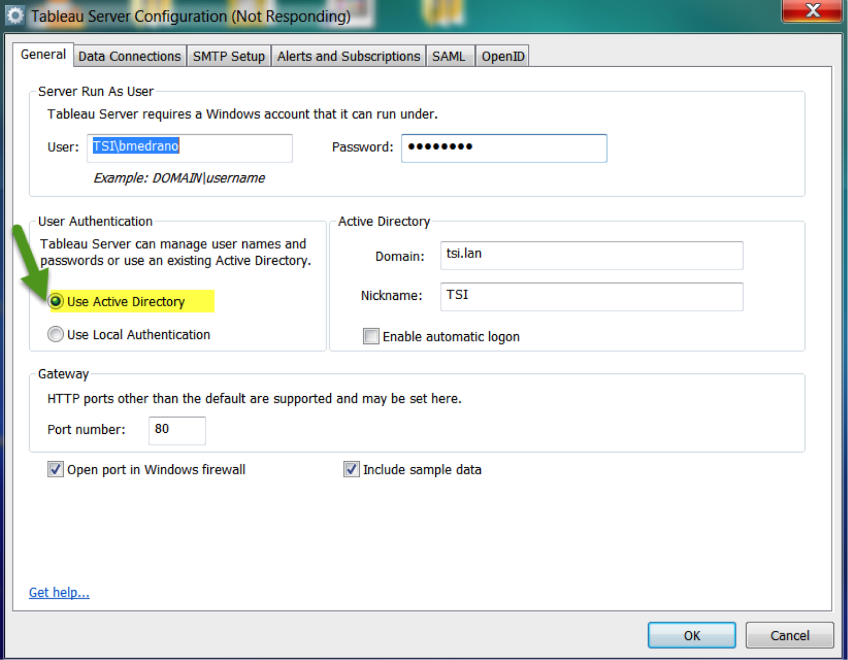Viewport: 848px width, 660px height.
Task: Click the Domain text field
Action: pyautogui.click(x=591, y=255)
